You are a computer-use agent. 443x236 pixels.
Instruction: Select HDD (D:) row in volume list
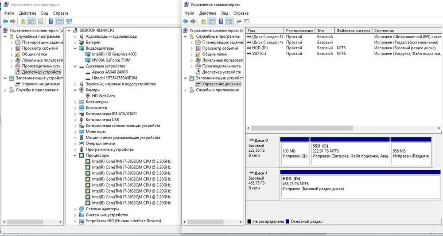click(344, 48)
